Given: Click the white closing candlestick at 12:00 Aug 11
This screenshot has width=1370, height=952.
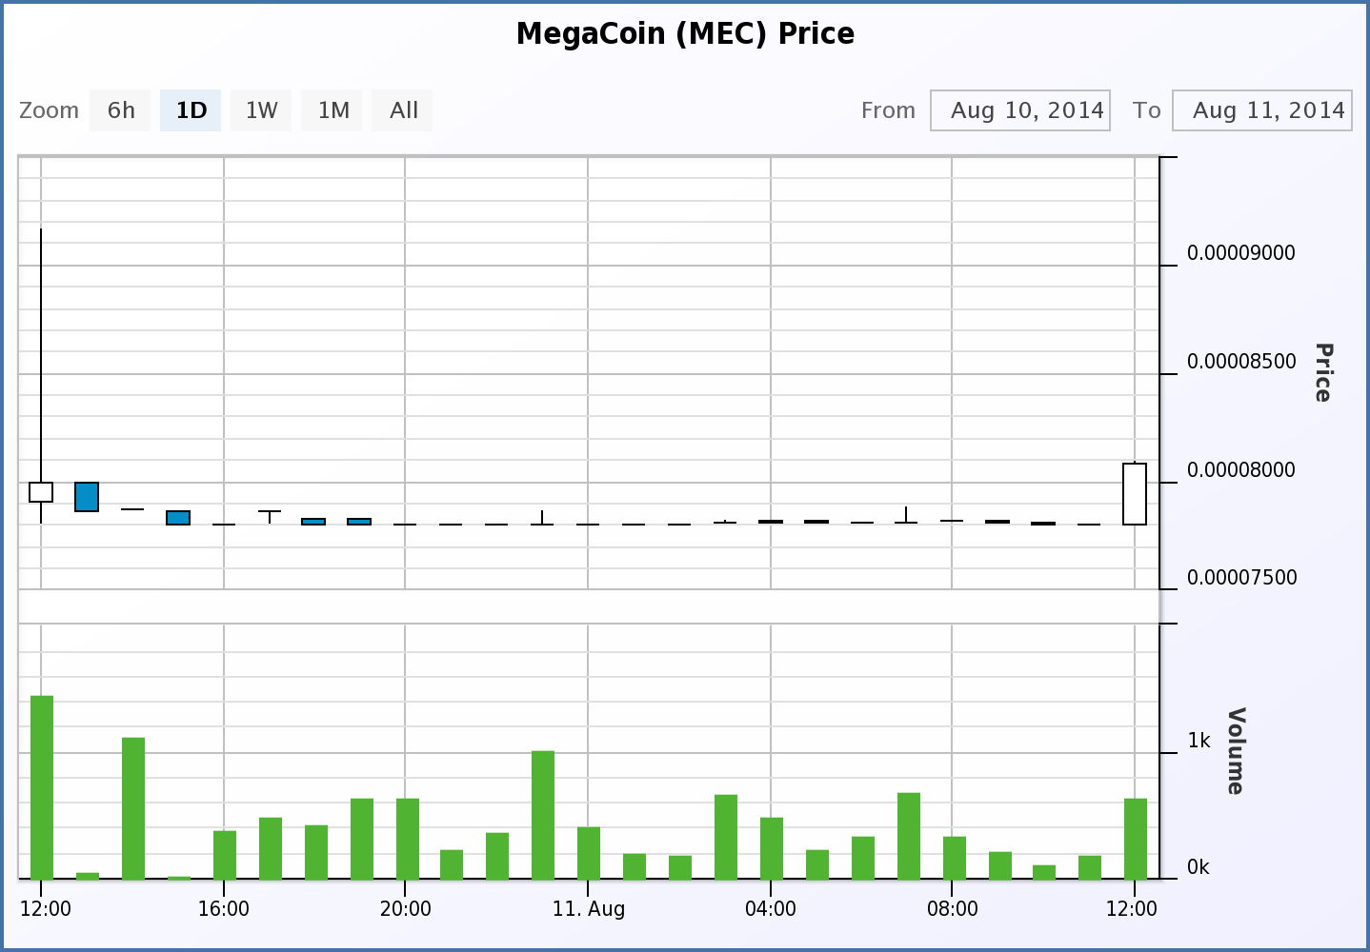Looking at the screenshot, I should point(1135,494).
